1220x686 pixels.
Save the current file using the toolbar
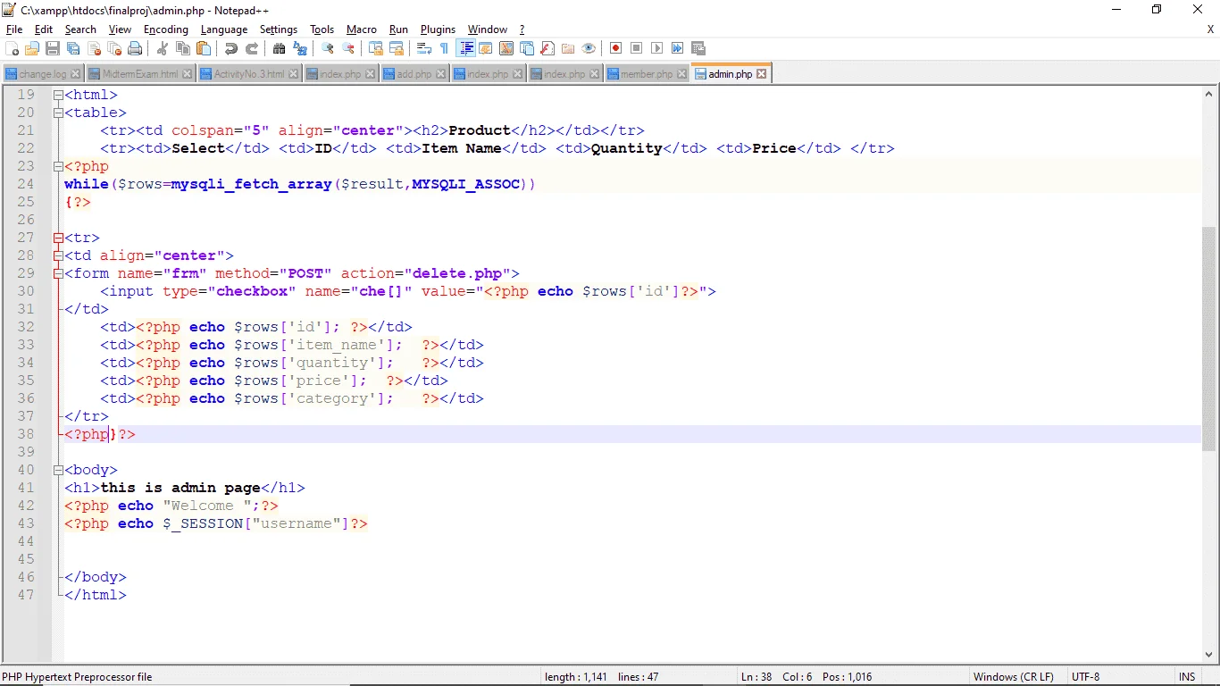[x=53, y=48]
